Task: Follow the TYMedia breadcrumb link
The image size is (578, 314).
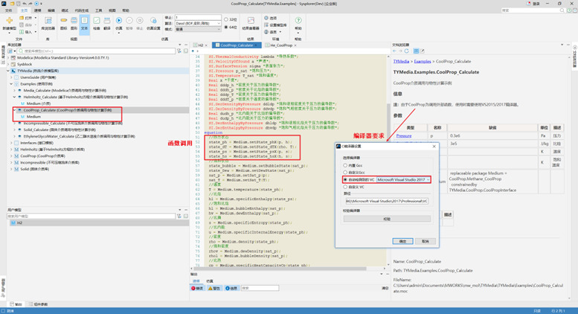Action: click(401, 62)
